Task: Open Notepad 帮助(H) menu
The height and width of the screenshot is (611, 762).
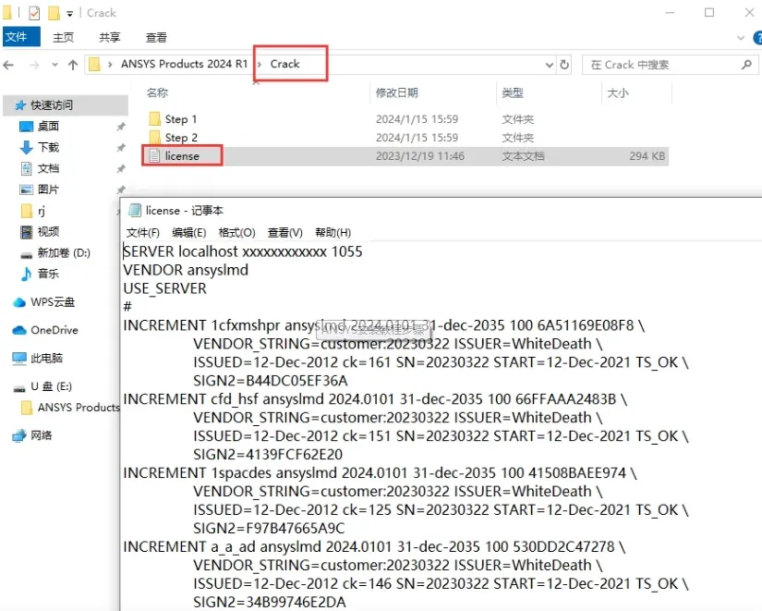Action: point(333,233)
